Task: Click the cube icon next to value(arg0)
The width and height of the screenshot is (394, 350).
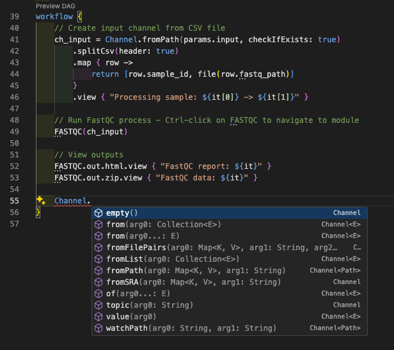Action: pos(98,317)
